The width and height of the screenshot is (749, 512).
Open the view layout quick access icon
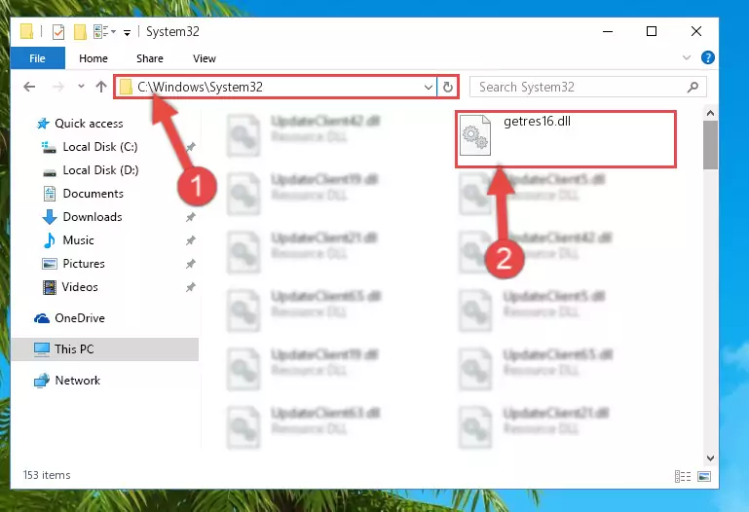click(104, 32)
